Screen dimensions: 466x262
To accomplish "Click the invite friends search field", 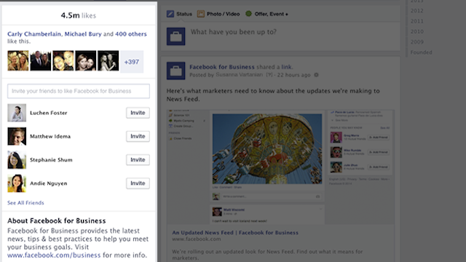I will (x=79, y=91).
